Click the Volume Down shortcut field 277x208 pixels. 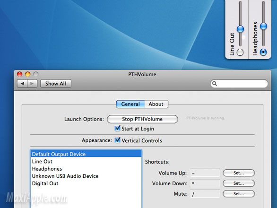click(205, 183)
